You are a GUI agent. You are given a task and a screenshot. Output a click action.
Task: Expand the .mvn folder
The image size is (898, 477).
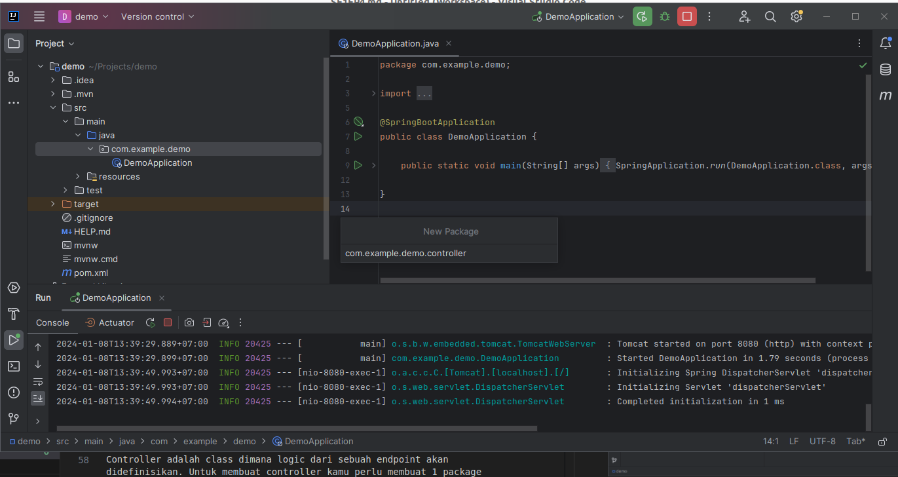[x=53, y=94]
